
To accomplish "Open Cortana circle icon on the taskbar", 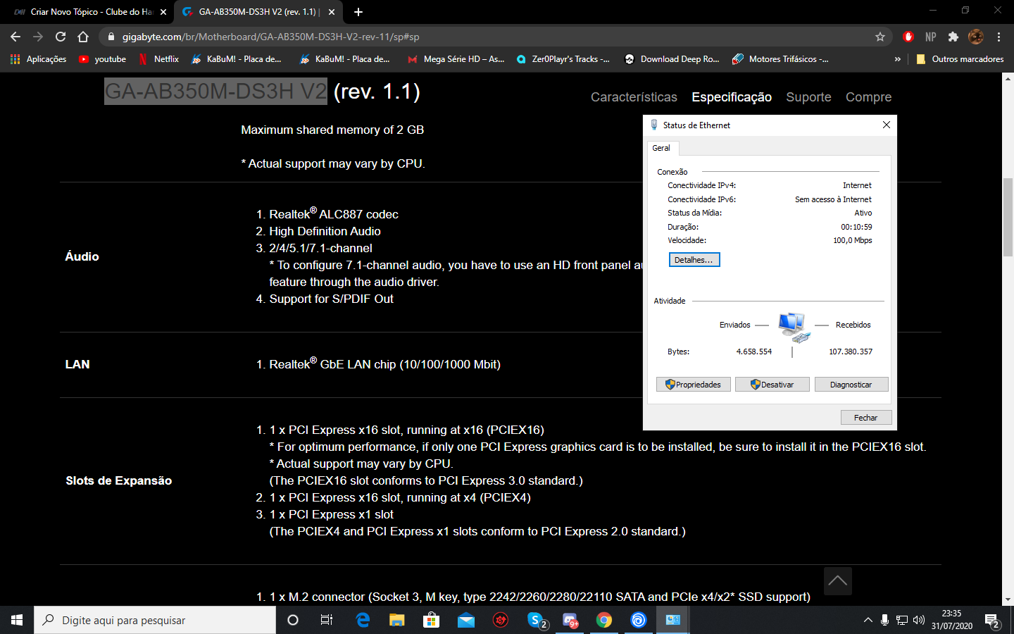I will 293,620.
